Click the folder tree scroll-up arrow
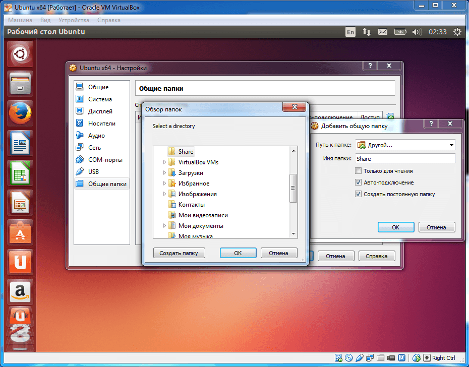Viewport: 469px width, 367px height. click(x=294, y=150)
